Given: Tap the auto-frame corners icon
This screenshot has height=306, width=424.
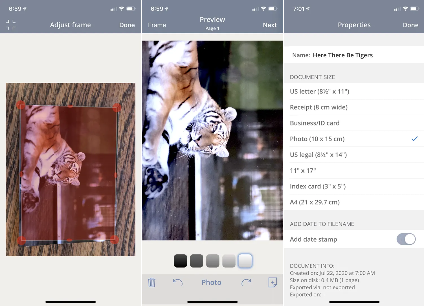Looking at the screenshot, I should [11, 25].
